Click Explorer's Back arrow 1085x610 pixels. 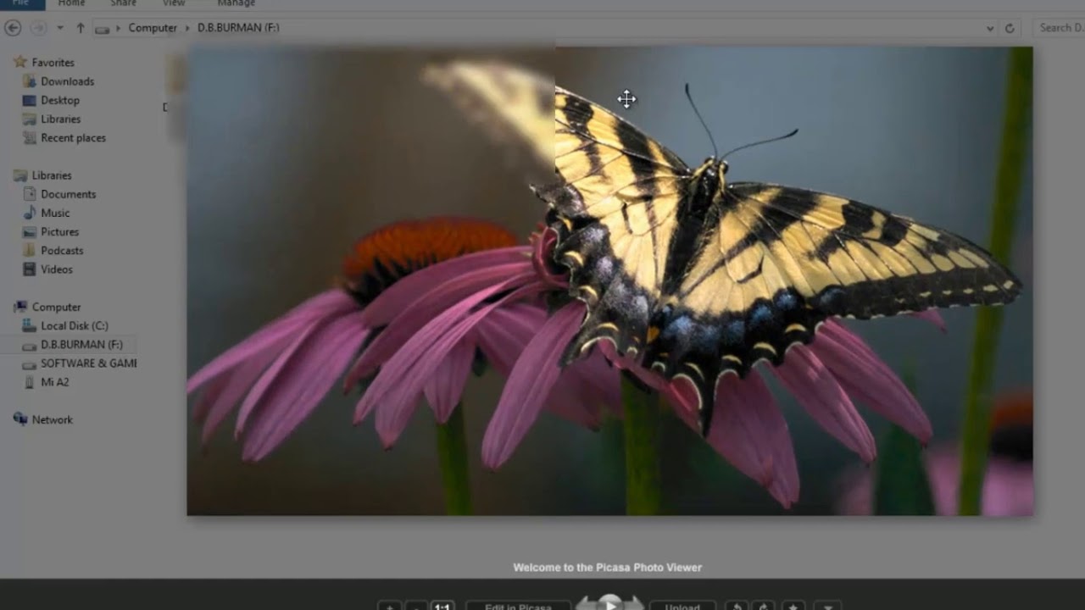[x=13, y=28]
